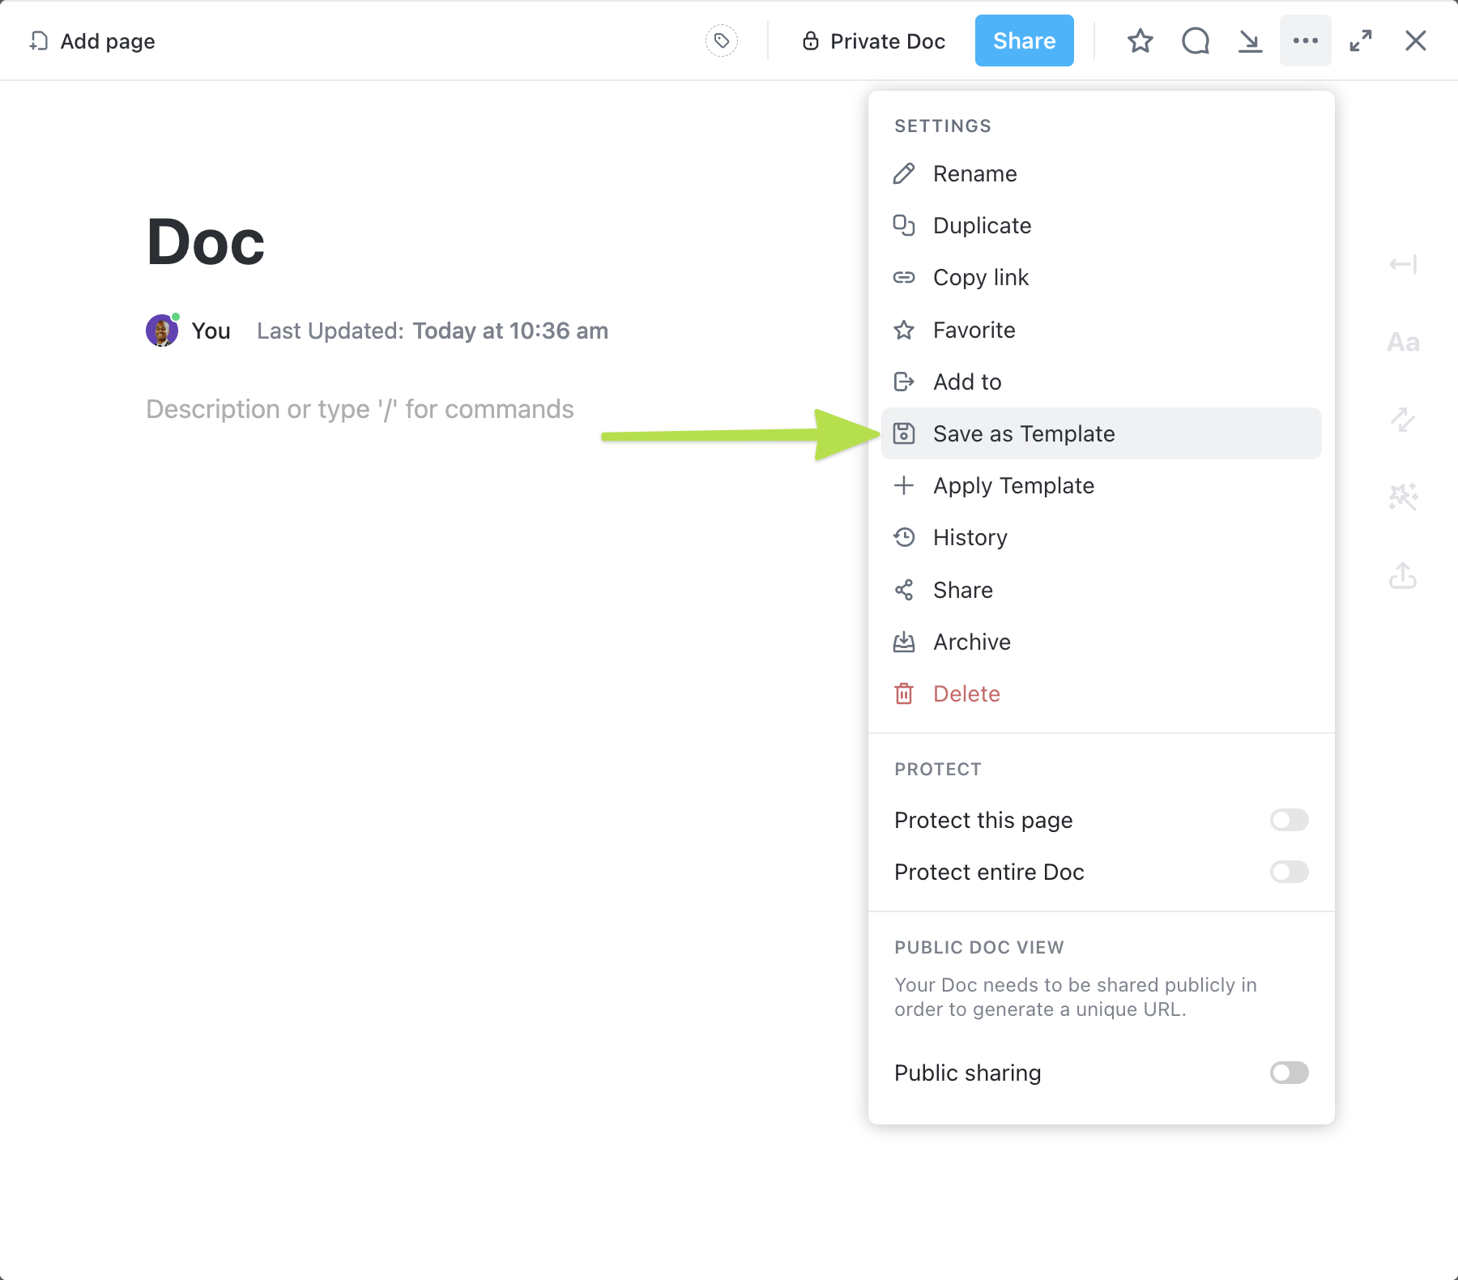The image size is (1458, 1280).
Task: Enable Protect entire Doc toggle
Action: (x=1289, y=872)
